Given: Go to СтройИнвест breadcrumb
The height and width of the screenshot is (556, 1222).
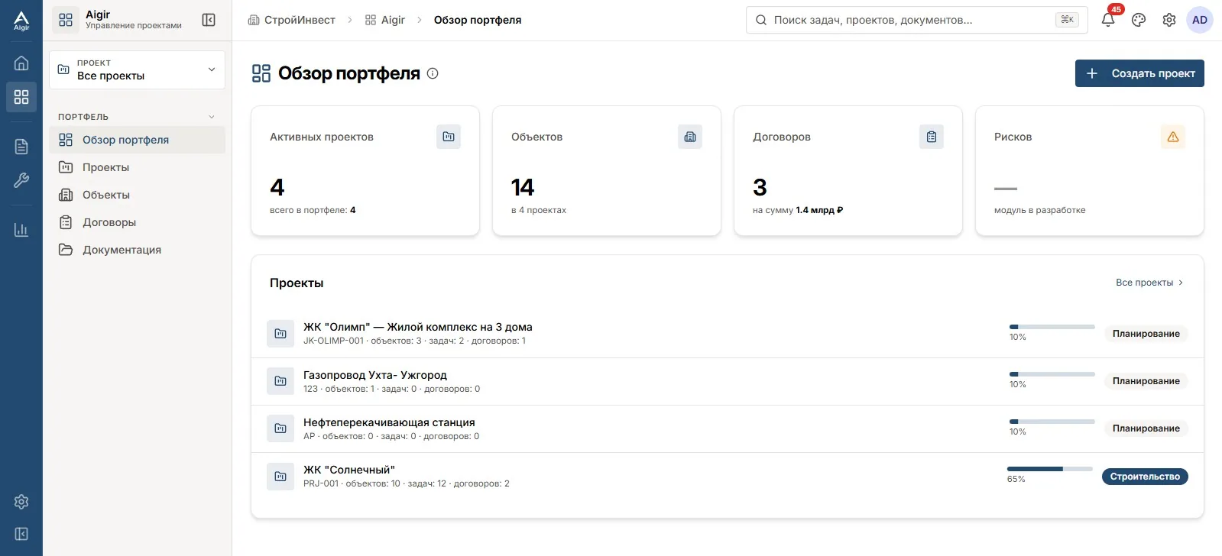Looking at the screenshot, I should 291,20.
